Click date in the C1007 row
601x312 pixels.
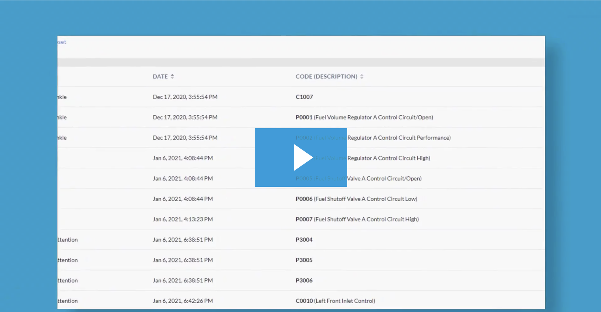click(x=185, y=97)
